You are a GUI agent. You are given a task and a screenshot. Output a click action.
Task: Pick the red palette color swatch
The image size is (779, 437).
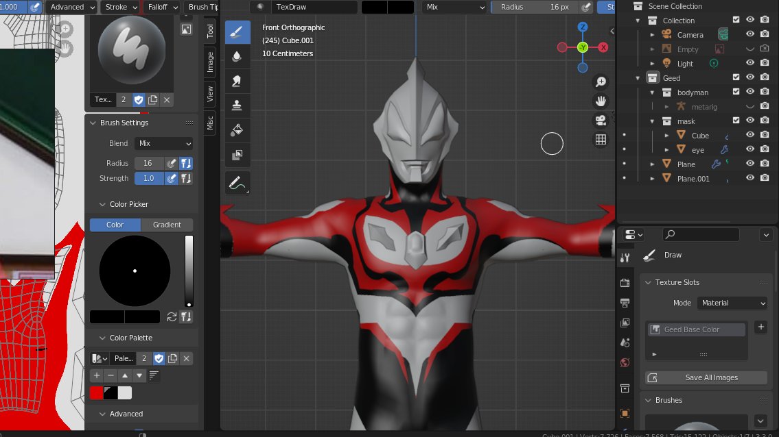96,392
